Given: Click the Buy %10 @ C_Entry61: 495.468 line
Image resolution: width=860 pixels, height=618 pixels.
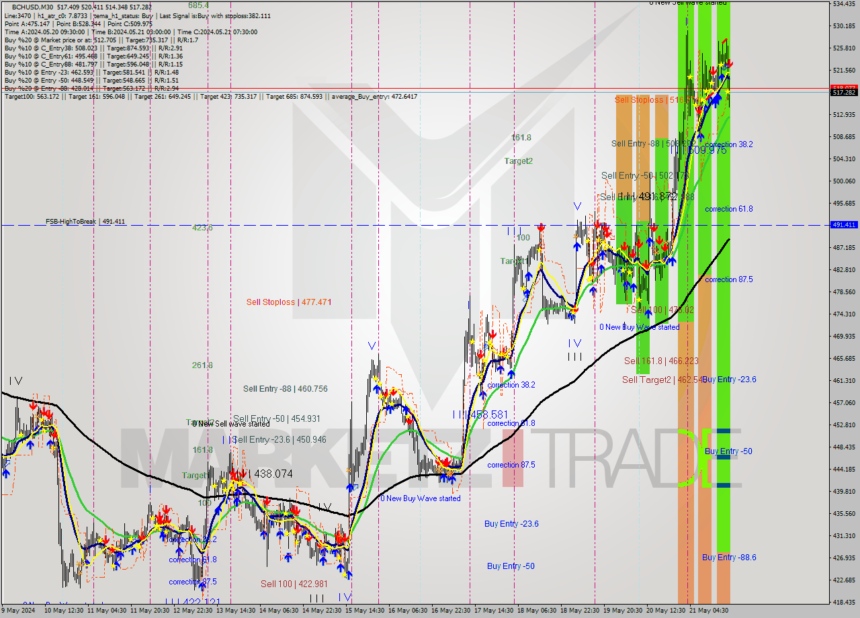Looking at the screenshot, I should 93,56.
